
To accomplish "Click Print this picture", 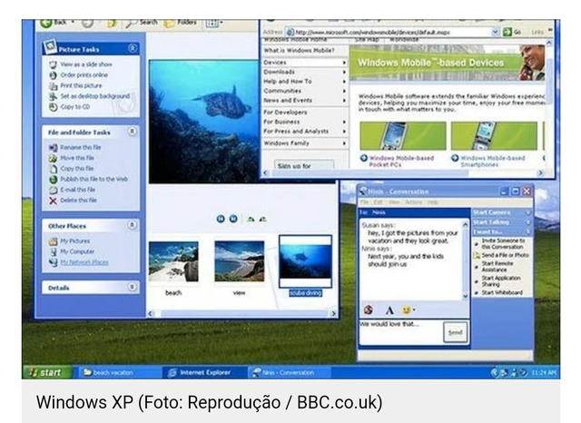I will (x=75, y=85).
